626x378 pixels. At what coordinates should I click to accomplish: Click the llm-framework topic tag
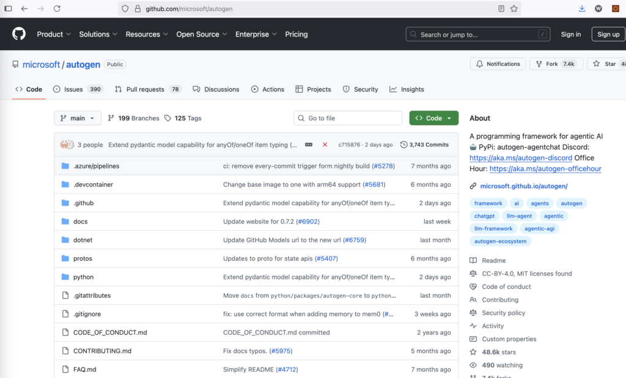(493, 228)
